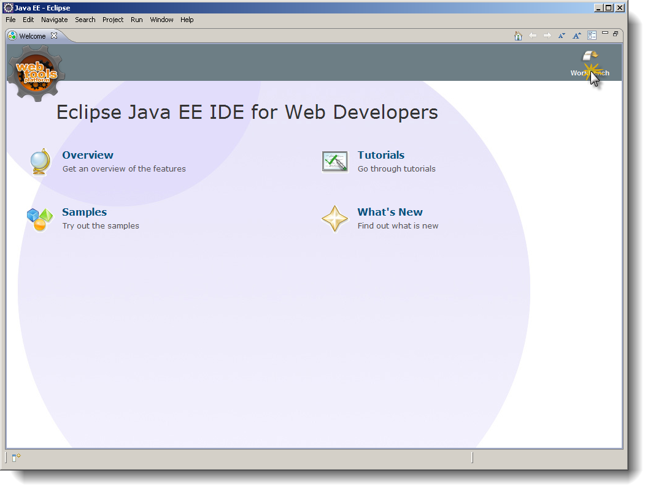Open the Window menu
The width and height of the screenshot is (653, 495).
tap(161, 20)
